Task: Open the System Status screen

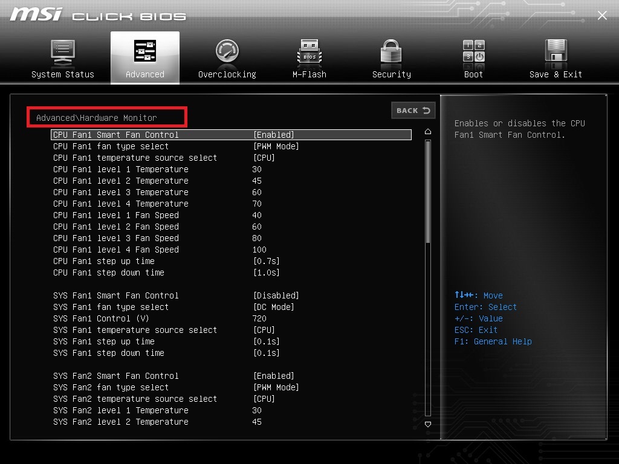Action: (63, 56)
